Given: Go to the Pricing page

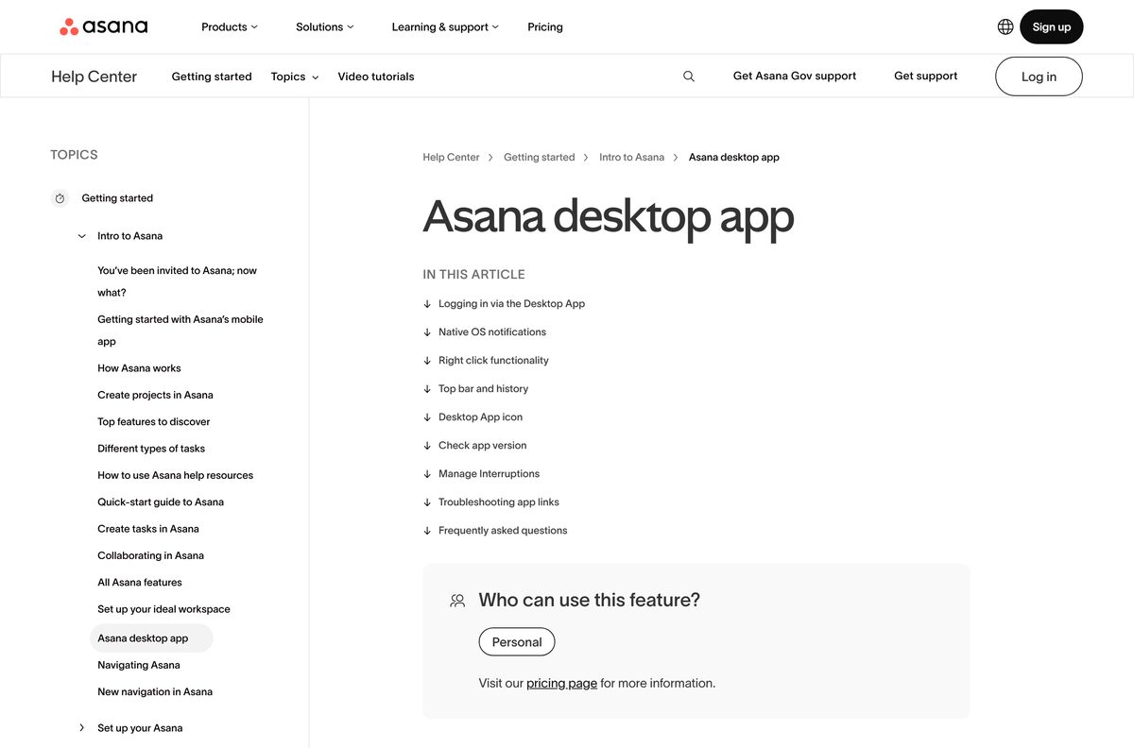Looking at the screenshot, I should (x=545, y=26).
